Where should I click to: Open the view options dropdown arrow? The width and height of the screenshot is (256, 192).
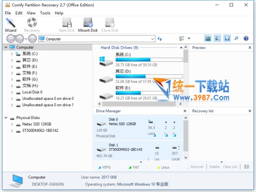tap(189, 38)
